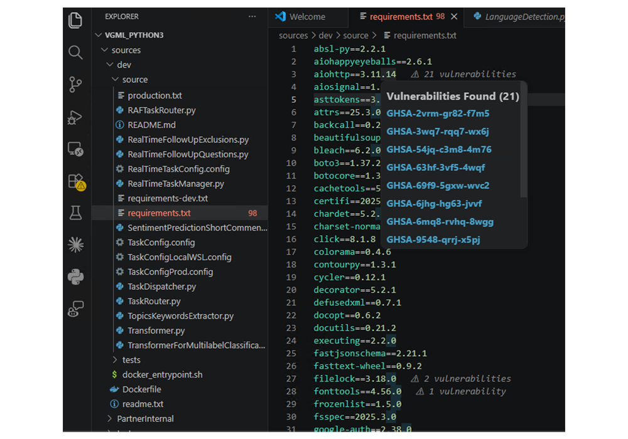Click 'sources' in the breadcrumb path
Screen dimensions: 628x439
pos(293,36)
